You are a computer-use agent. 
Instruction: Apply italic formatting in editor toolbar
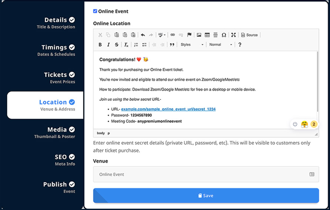point(108,45)
